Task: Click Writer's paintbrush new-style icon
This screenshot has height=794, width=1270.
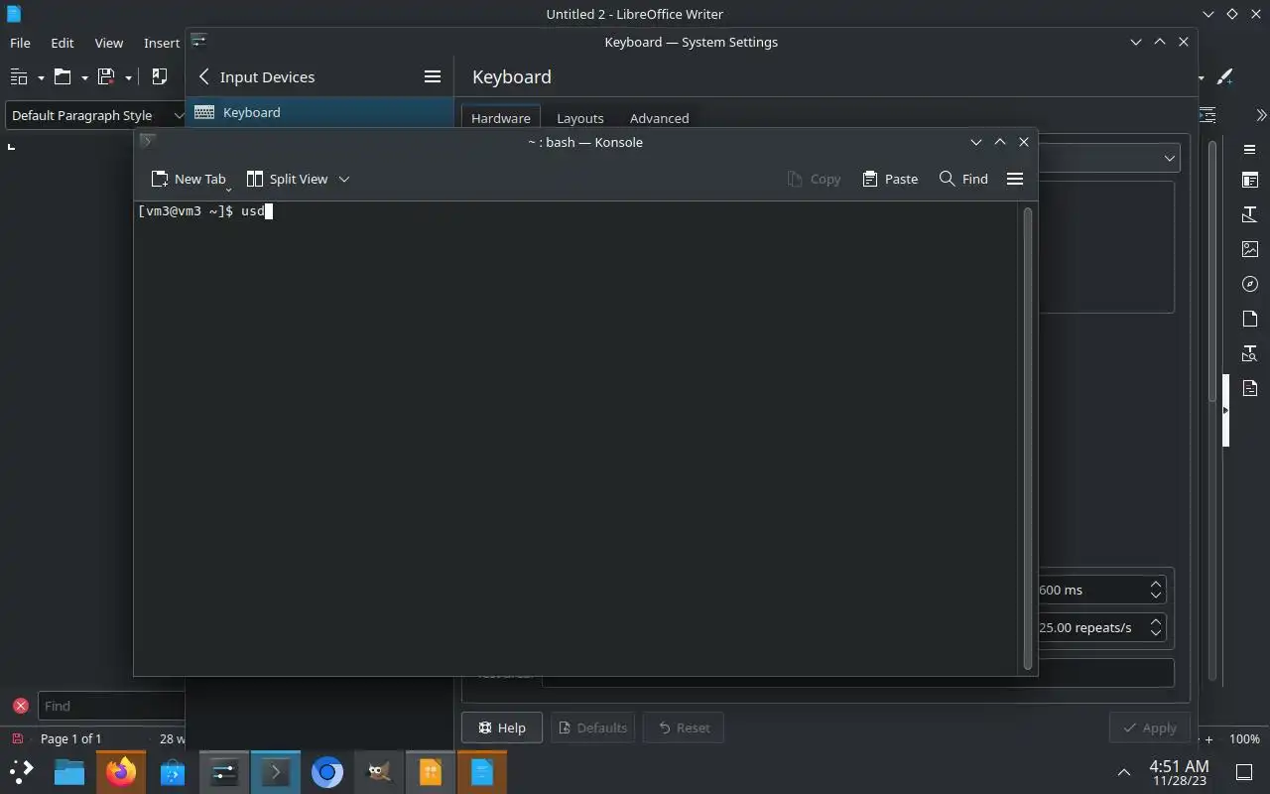Action: pos(1225,76)
